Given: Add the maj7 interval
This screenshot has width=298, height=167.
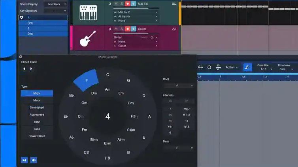Looking at the screenshot, I should [x=187, y=109].
